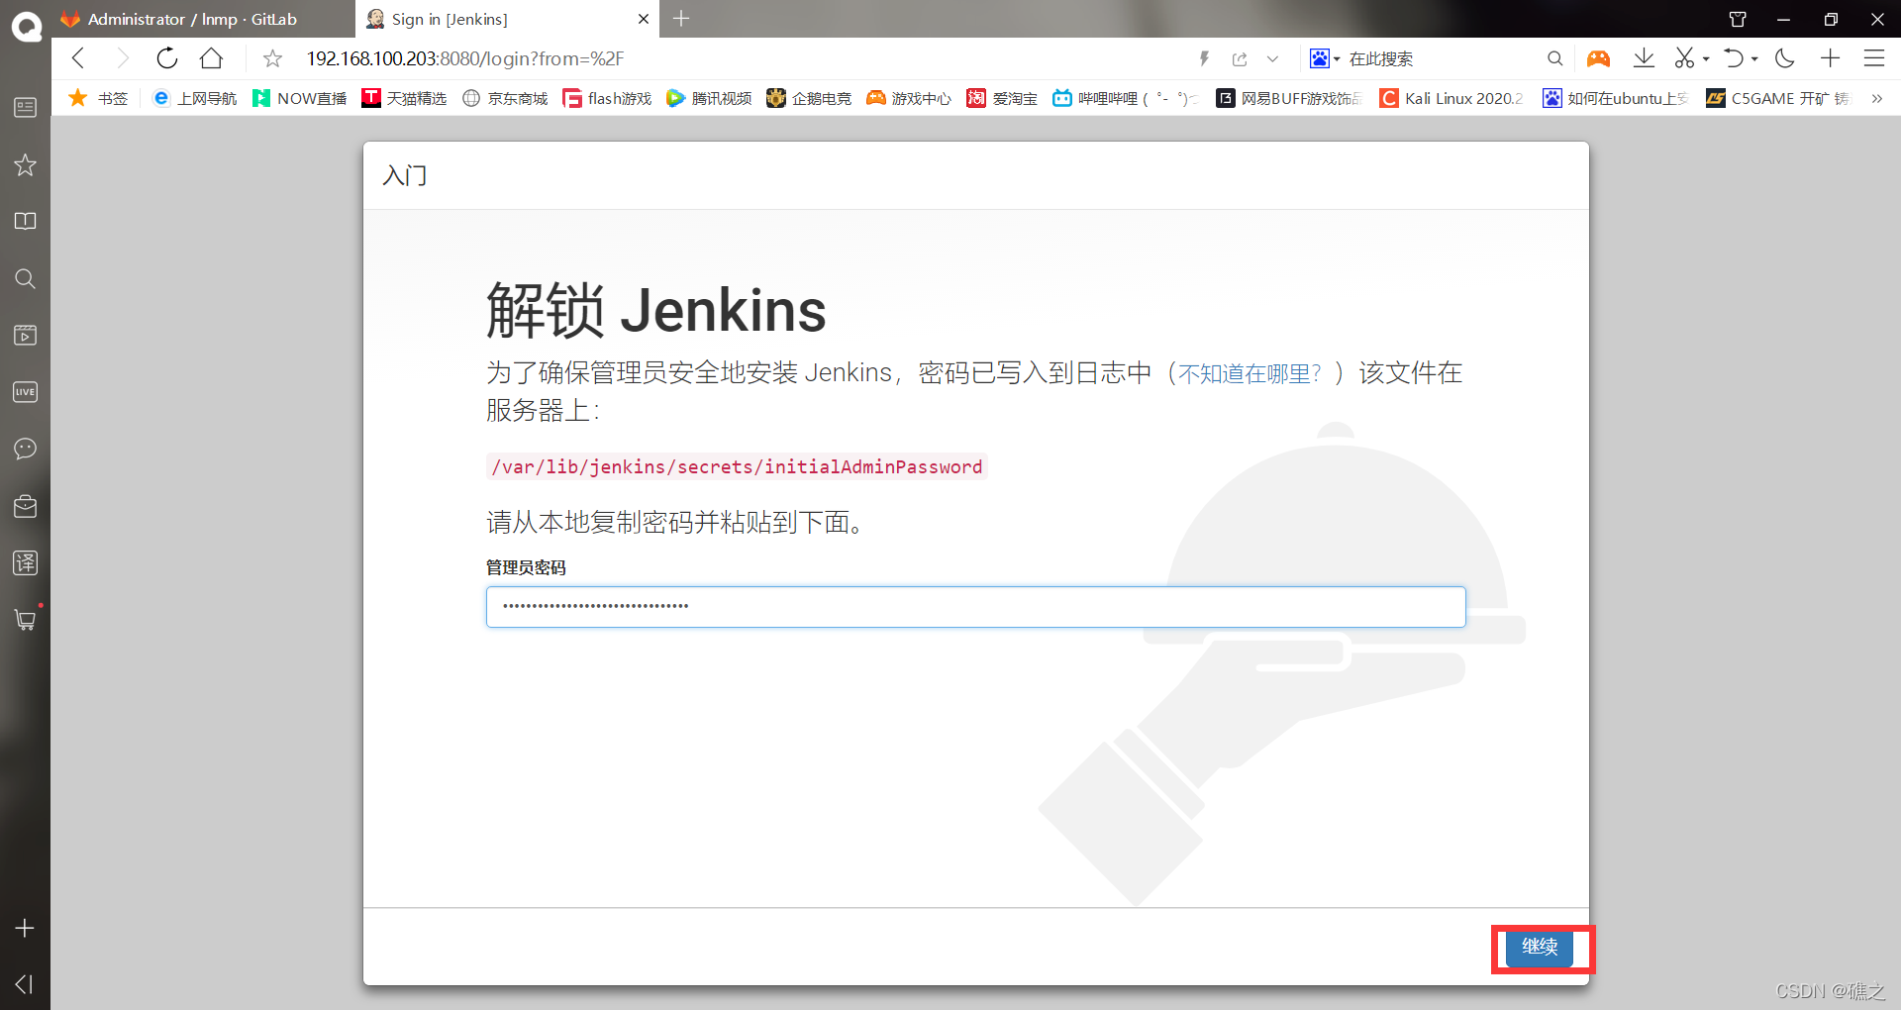Open the LIVE sidebar icon

[x=26, y=392]
